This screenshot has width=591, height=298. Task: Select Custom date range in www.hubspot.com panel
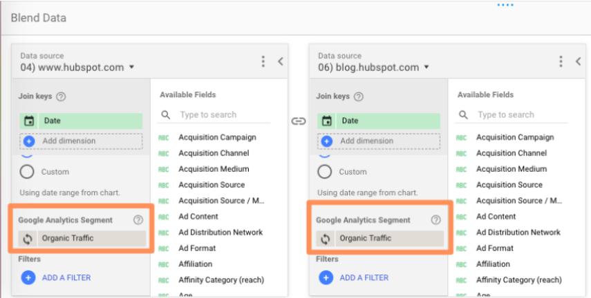27,172
